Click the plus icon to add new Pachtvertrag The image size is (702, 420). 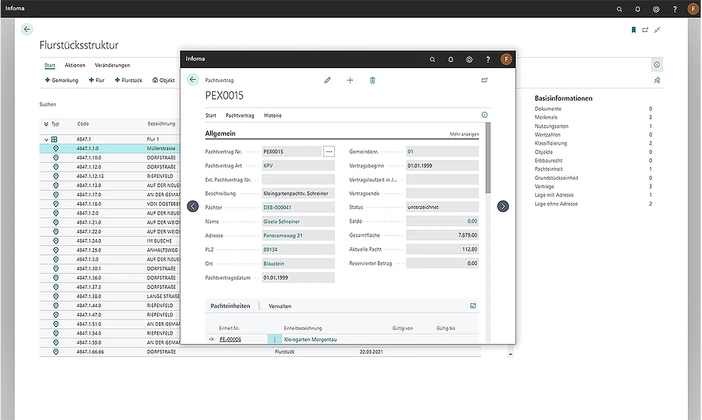350,80
